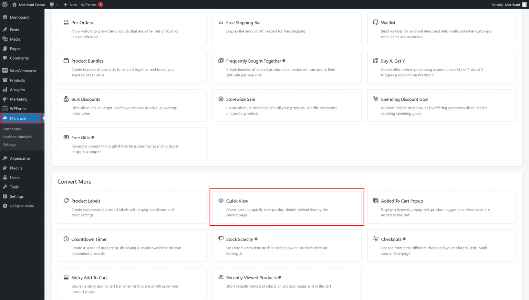This screenshot has width=529, height=300.
Task: Click the Bulk Discounts icon
Action: [x=66, y=99]
